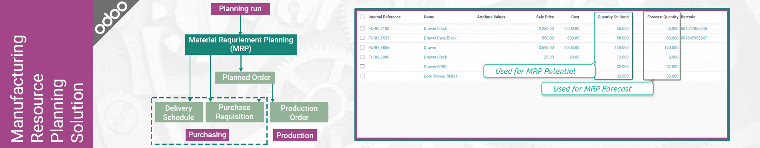Click the Odoo logo in corner ribbon

click(x=111, y=18)
